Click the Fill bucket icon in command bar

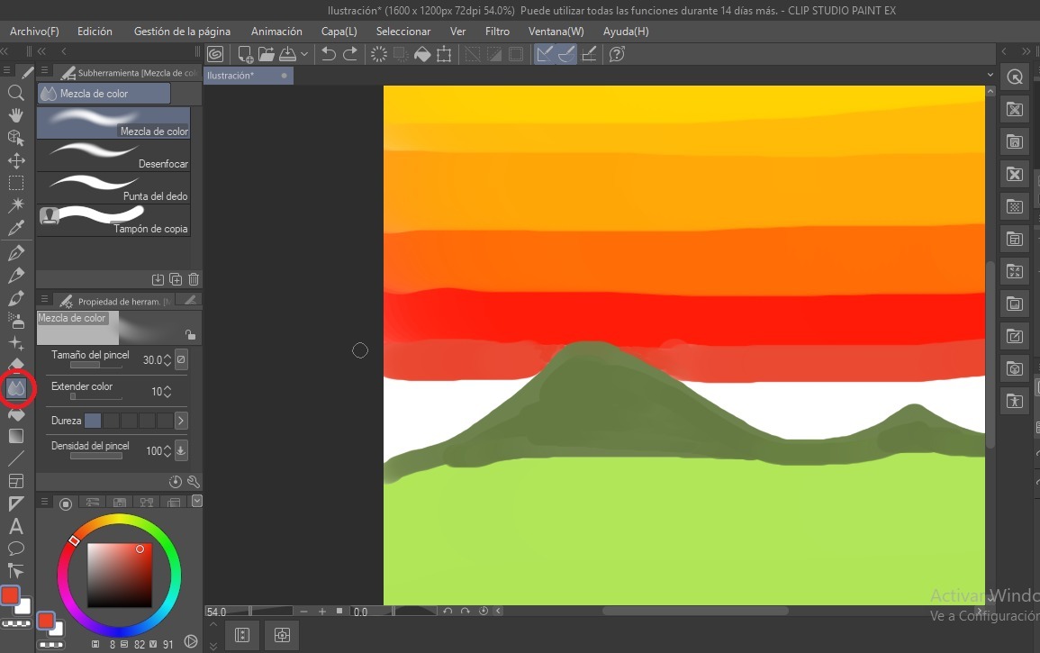[422, 54]
